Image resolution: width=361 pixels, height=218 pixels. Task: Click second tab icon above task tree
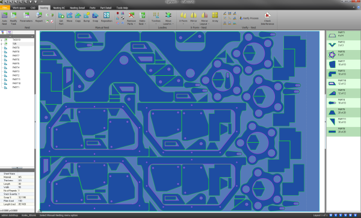click(9, 33)
